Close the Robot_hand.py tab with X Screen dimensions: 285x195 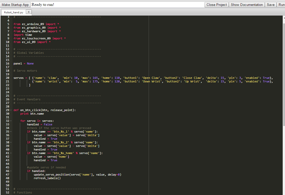(x=29, y=12)
